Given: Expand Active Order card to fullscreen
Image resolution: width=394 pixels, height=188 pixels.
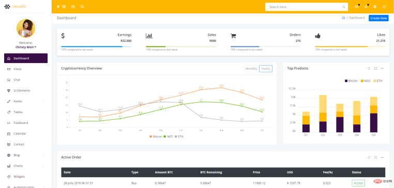Looking at the screenshot, I should pyautogui.click(x=376, y=157).
